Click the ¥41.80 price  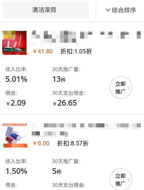43,51
